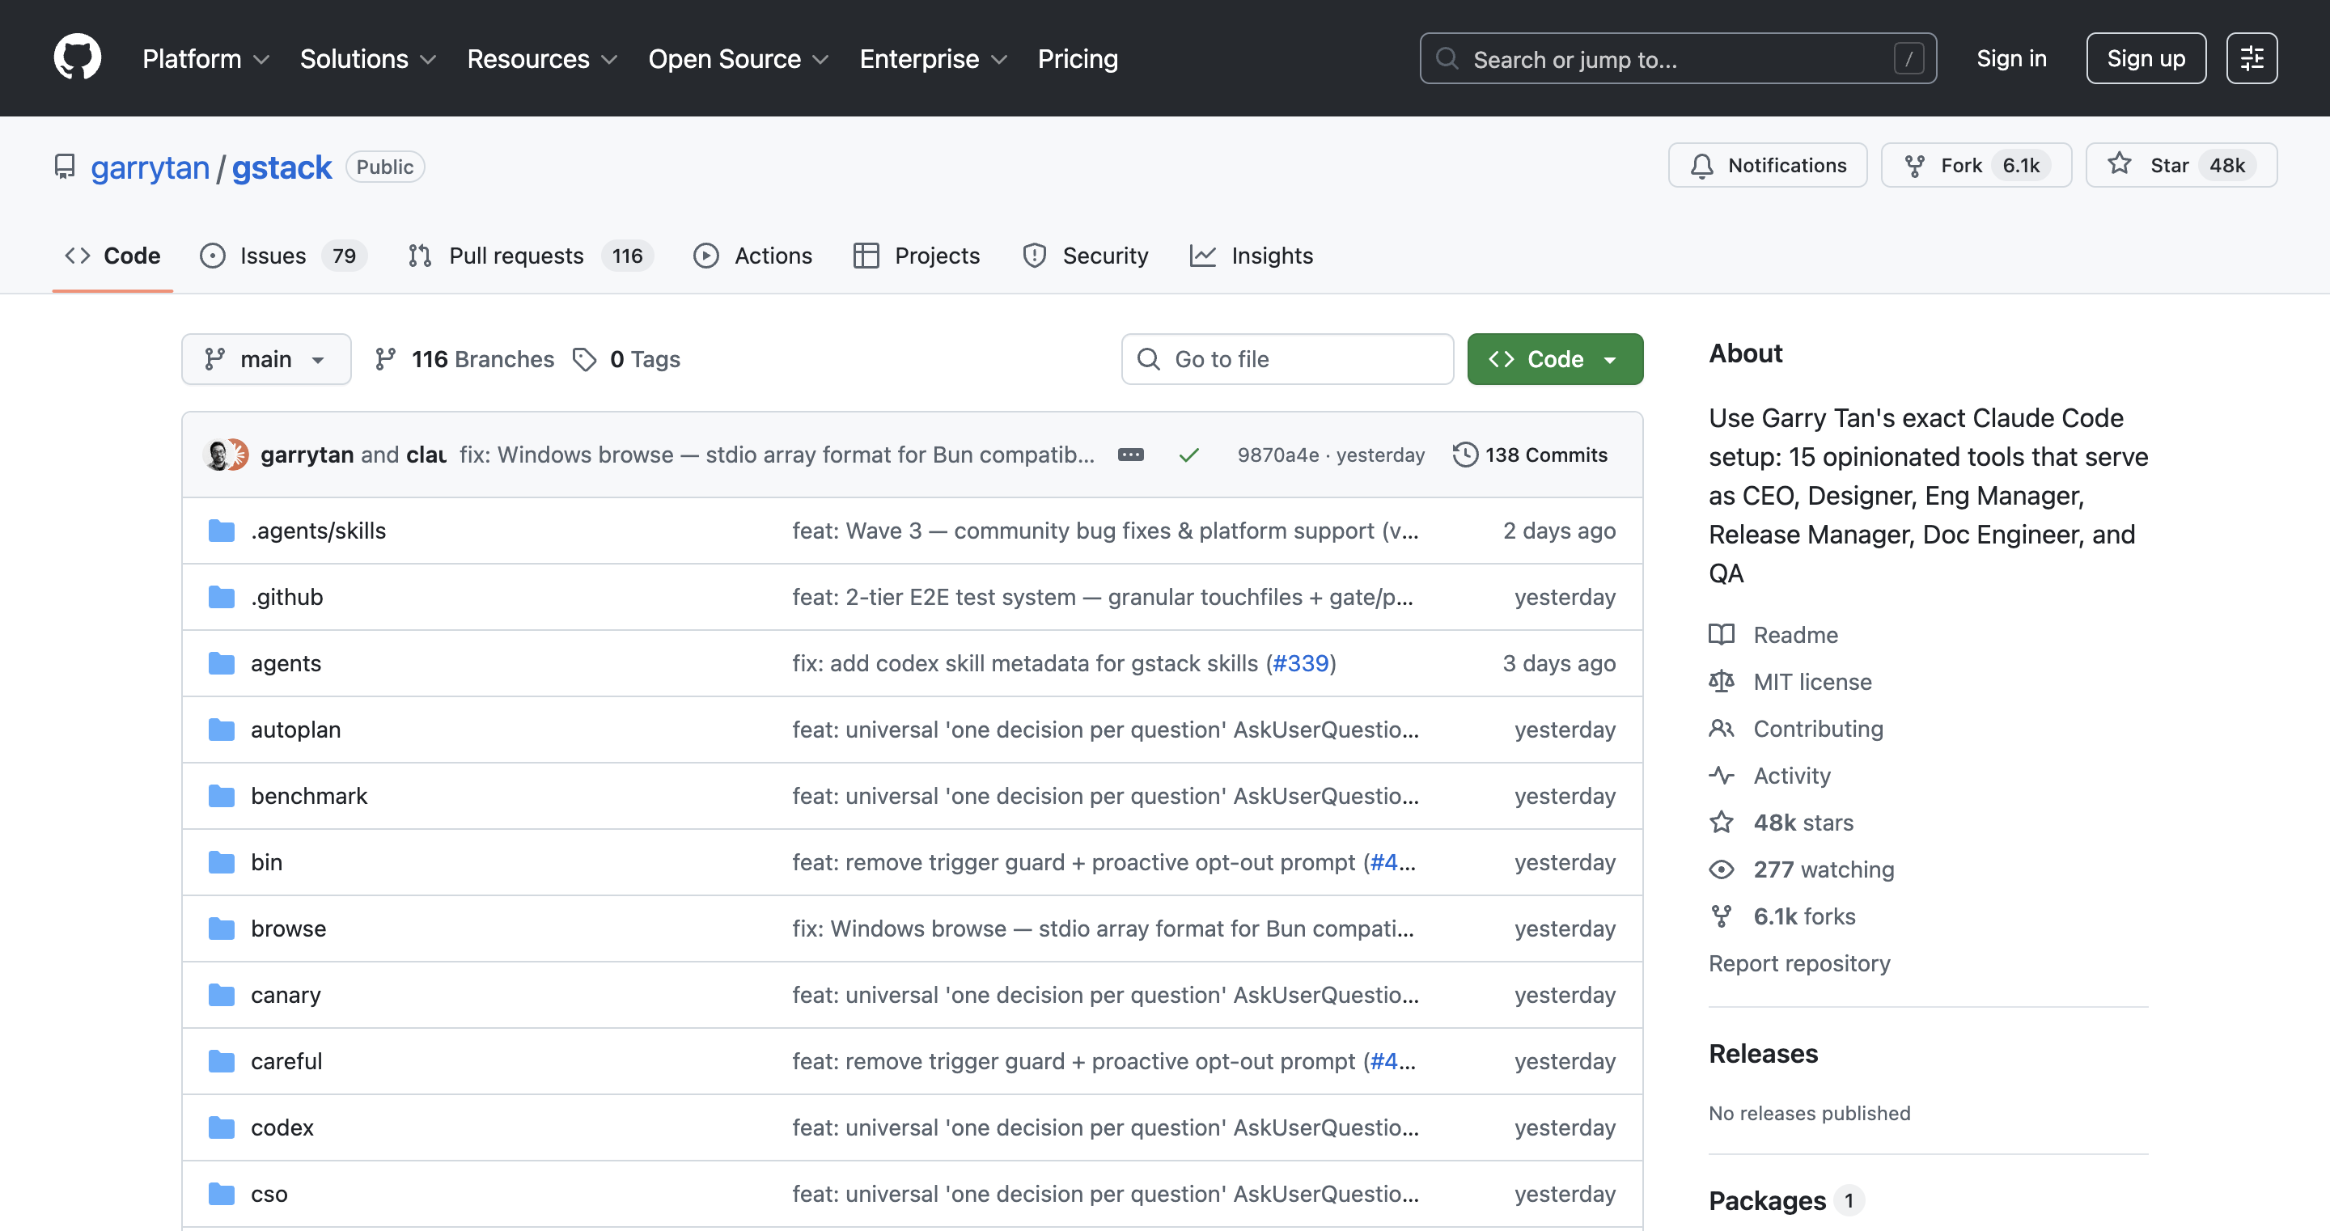Open the Security tab
Image resolution: width=2330 pixels, height=1231 pixels.
(x=1084, y=256)
